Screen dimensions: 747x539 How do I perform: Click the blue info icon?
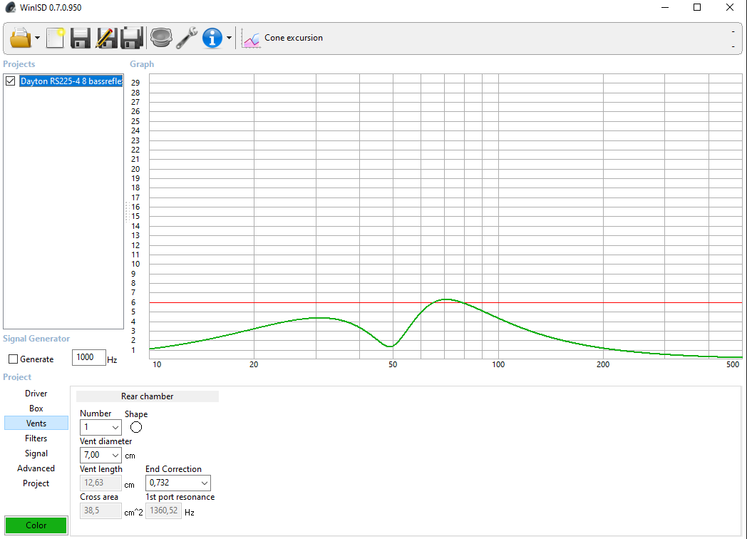click(212, 38)
